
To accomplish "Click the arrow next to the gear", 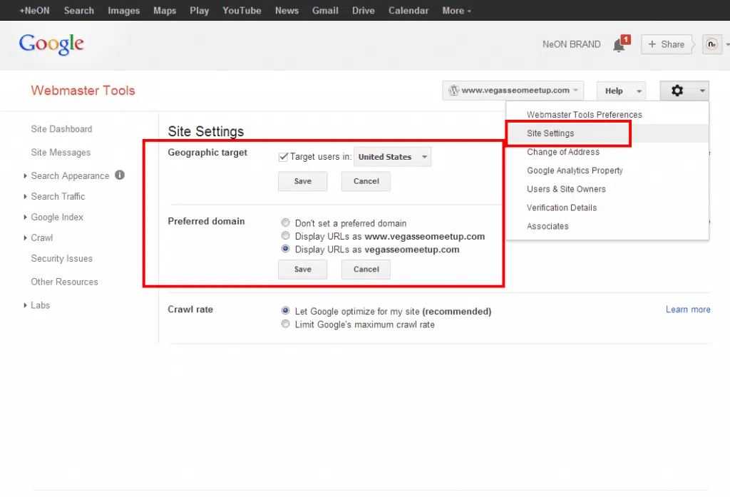I will click(x=702, y=91).
